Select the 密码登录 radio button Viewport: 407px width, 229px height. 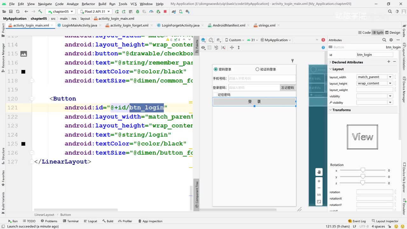tap(216, 69)
